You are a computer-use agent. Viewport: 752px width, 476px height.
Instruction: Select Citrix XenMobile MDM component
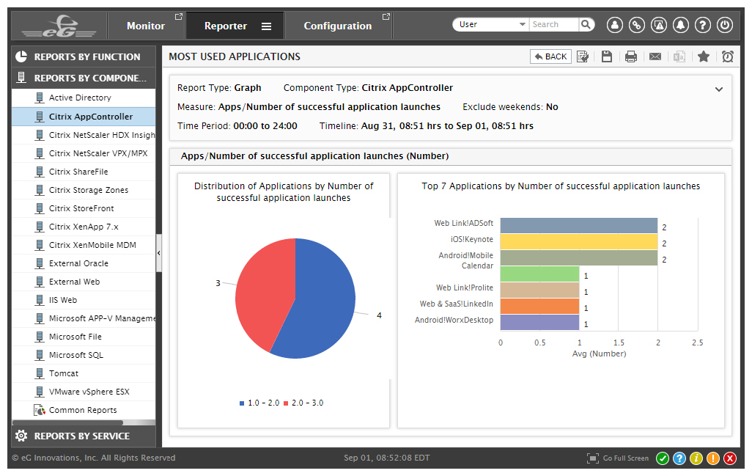click(84, 245)
